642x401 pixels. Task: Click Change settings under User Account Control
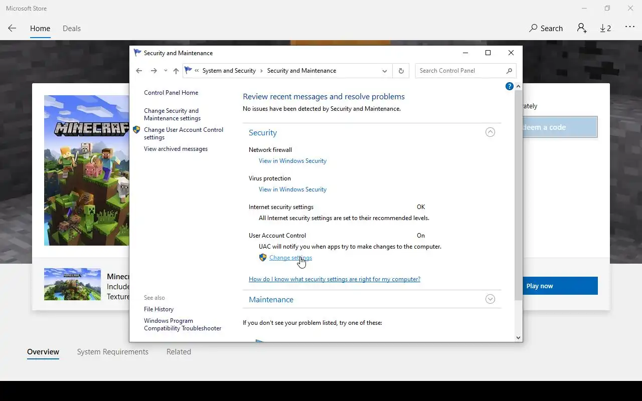click(290, 258)
